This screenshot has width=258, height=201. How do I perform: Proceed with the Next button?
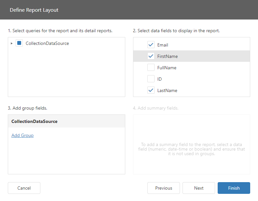tap(199, 188)
